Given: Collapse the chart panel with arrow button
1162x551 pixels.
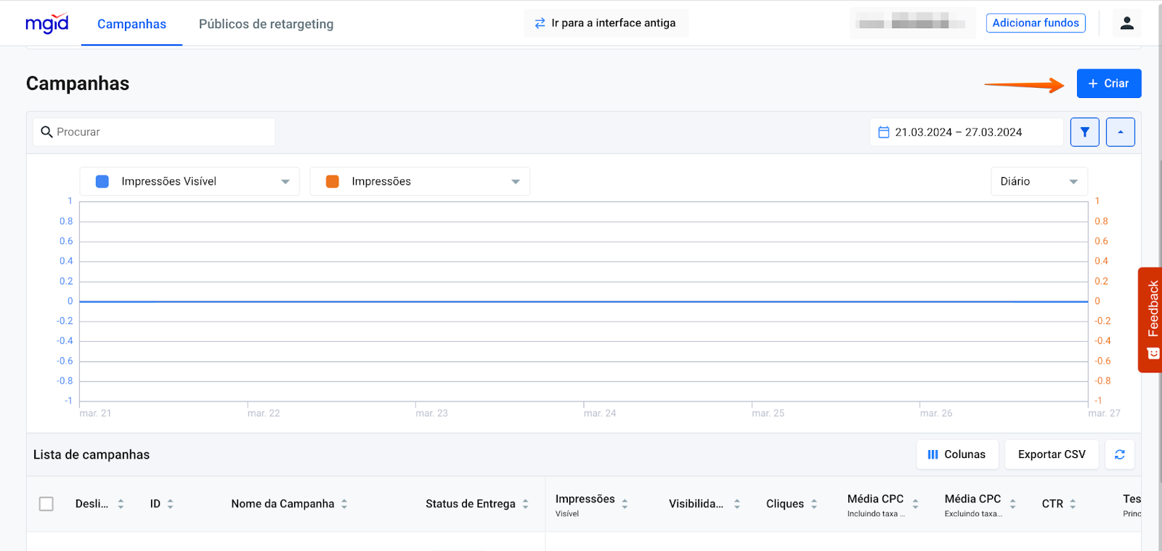Looking at the screenshot, I should click(x=1120, y=132).
